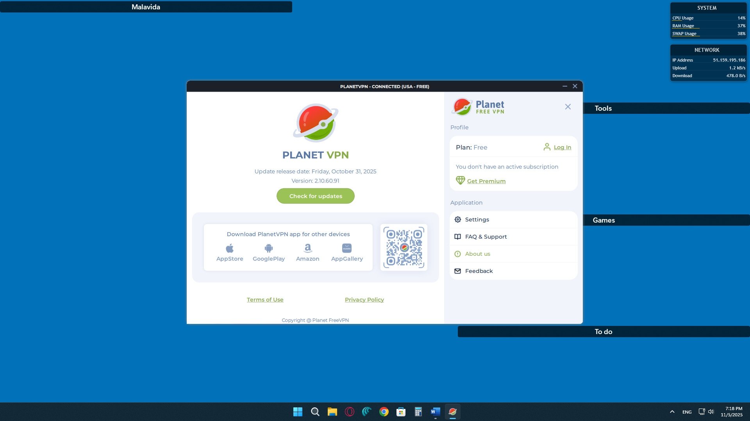The image size is (750, 421).
Task: Close the Planet VPN side panel
Action: [568, 107]
